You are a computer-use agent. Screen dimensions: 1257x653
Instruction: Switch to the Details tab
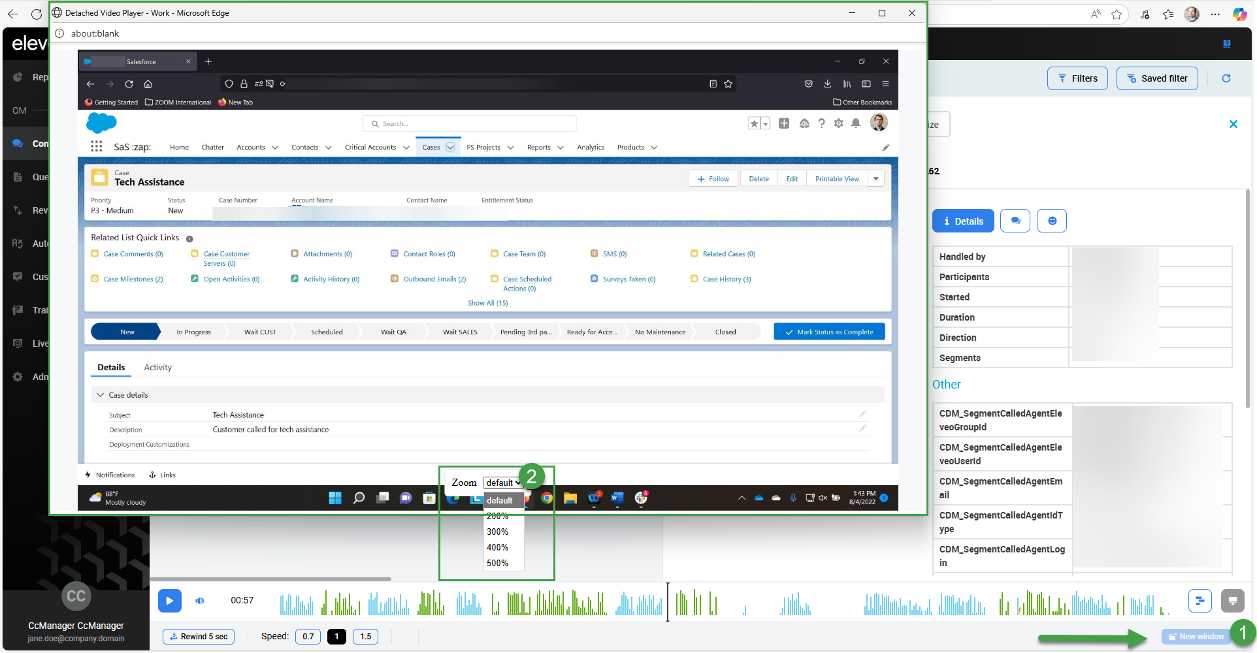[963, 221]
